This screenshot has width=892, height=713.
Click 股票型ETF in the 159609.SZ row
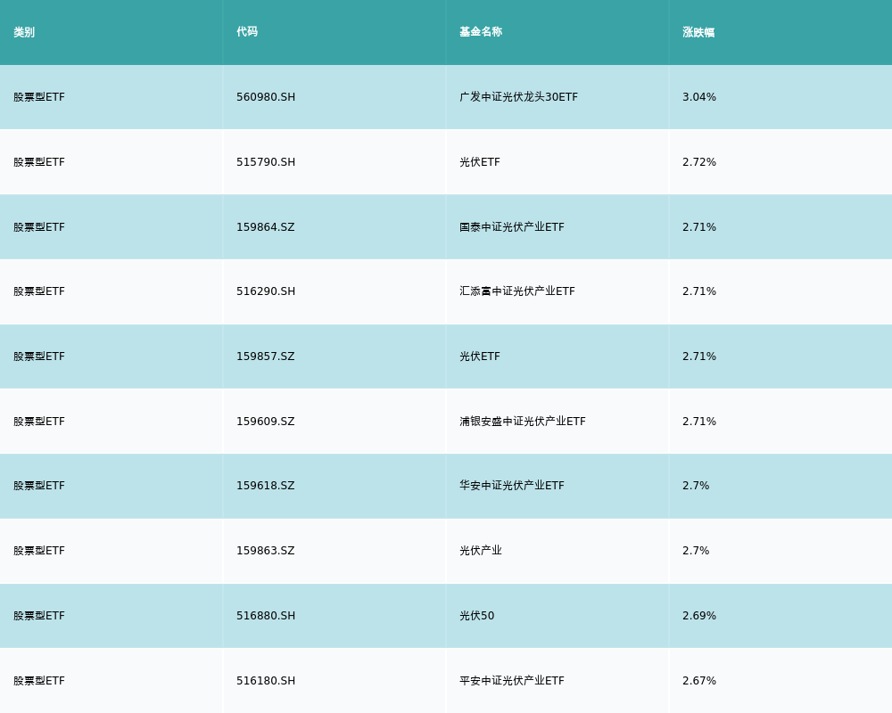point(39,422)
